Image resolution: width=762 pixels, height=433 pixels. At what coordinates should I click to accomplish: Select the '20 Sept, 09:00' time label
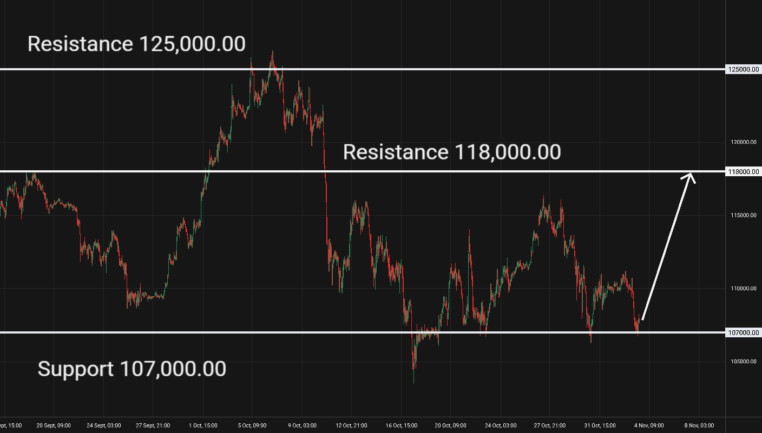click(54, 425)
